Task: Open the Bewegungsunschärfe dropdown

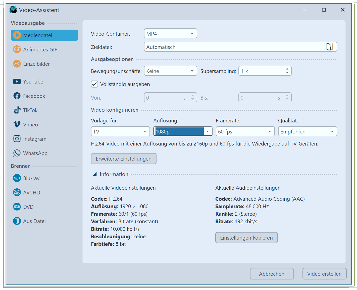Action: (170, 71)
